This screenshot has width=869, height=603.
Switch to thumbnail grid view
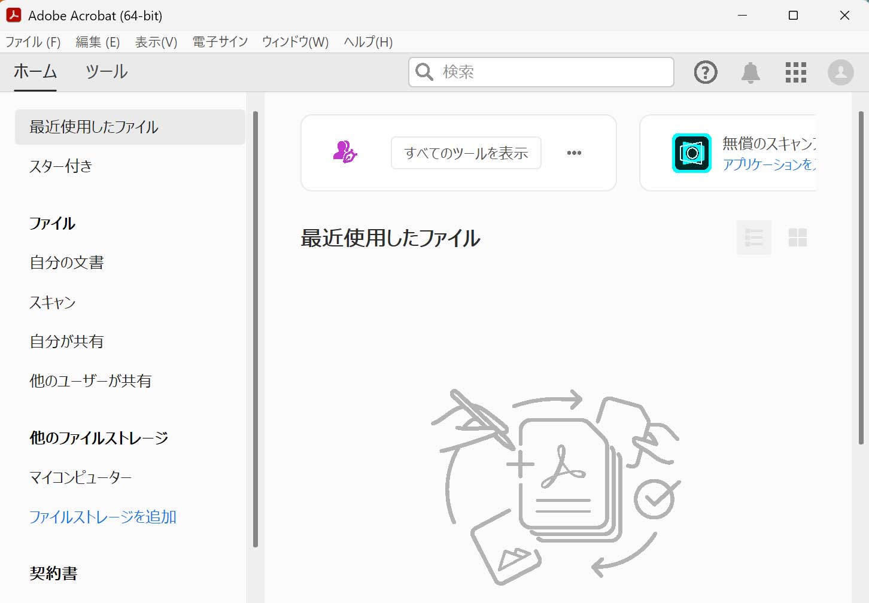point(798,237)
